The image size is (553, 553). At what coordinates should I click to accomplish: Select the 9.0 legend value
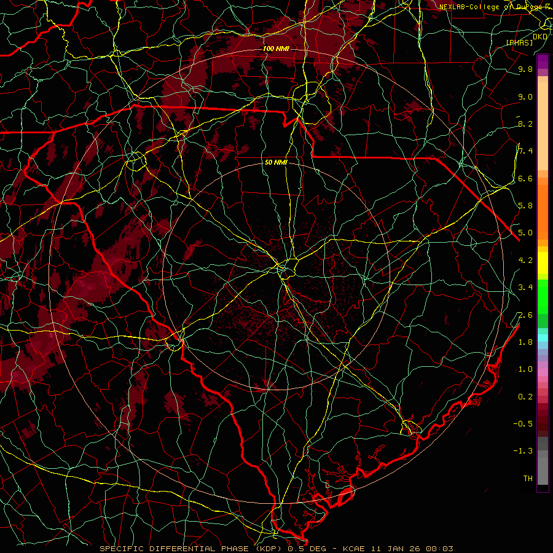coord(525,96)
